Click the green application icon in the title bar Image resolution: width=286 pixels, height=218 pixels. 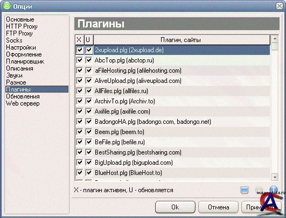pyautogui.click(x=7, y=5)
